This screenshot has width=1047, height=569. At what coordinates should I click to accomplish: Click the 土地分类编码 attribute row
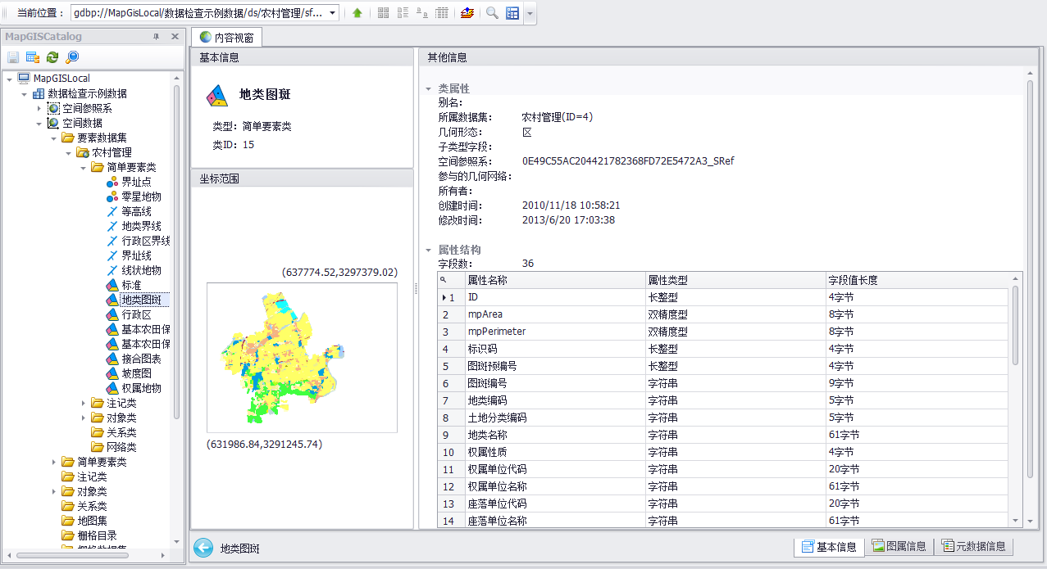[723, 418]
